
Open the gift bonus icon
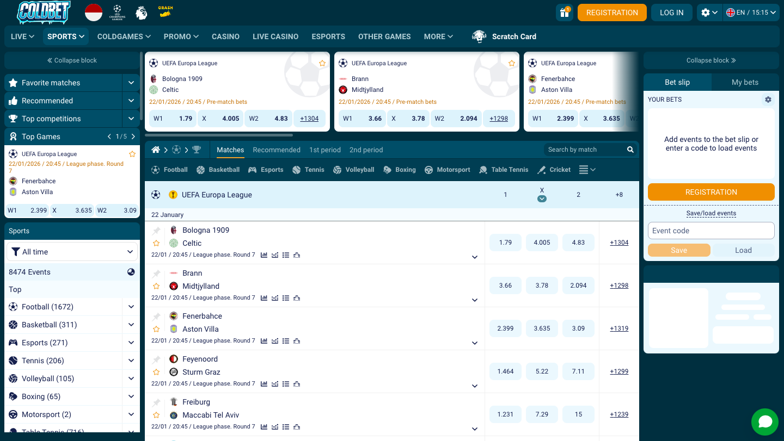point(565,13)
